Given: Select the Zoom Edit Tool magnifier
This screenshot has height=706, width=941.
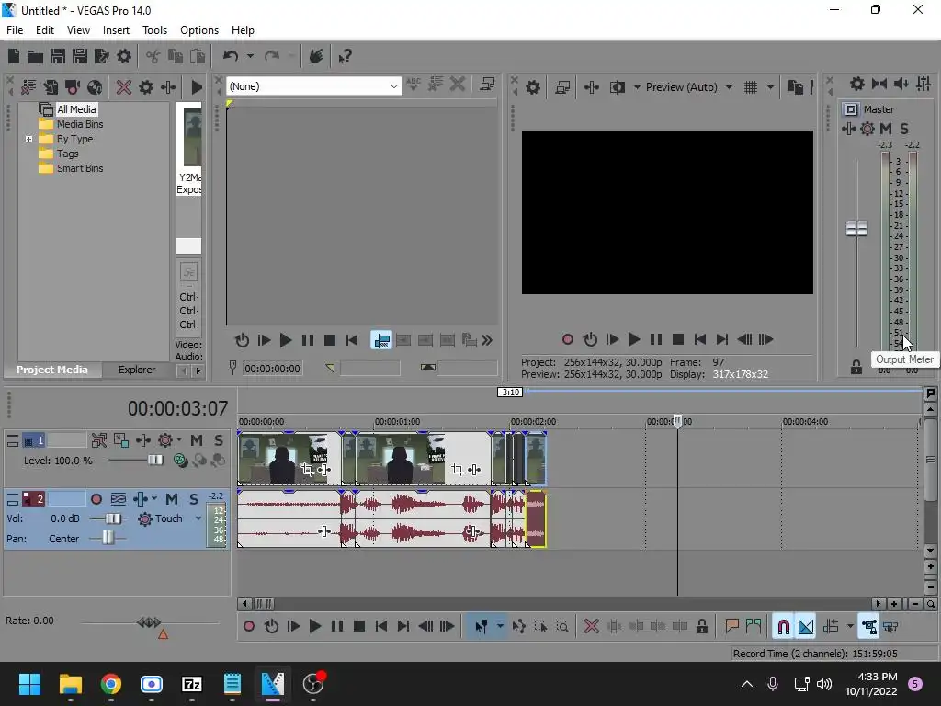Looking at the screenshot, I should (562, 627).
